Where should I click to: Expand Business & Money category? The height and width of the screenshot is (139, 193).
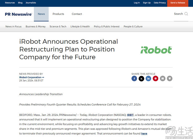(x=36, y=27)
